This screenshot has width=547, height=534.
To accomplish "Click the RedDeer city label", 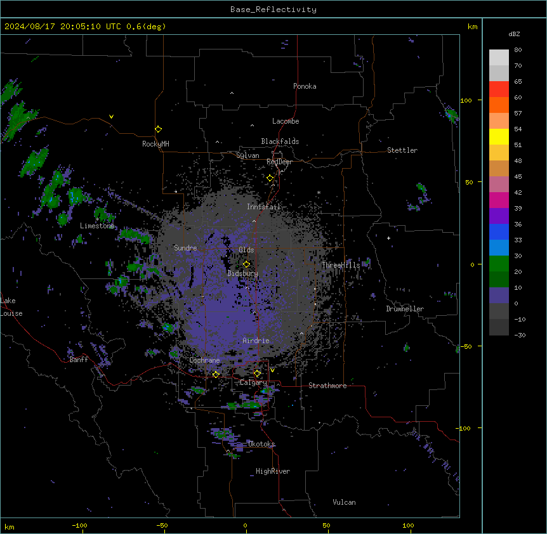I will pyautogui.click(x=279, y=162).
